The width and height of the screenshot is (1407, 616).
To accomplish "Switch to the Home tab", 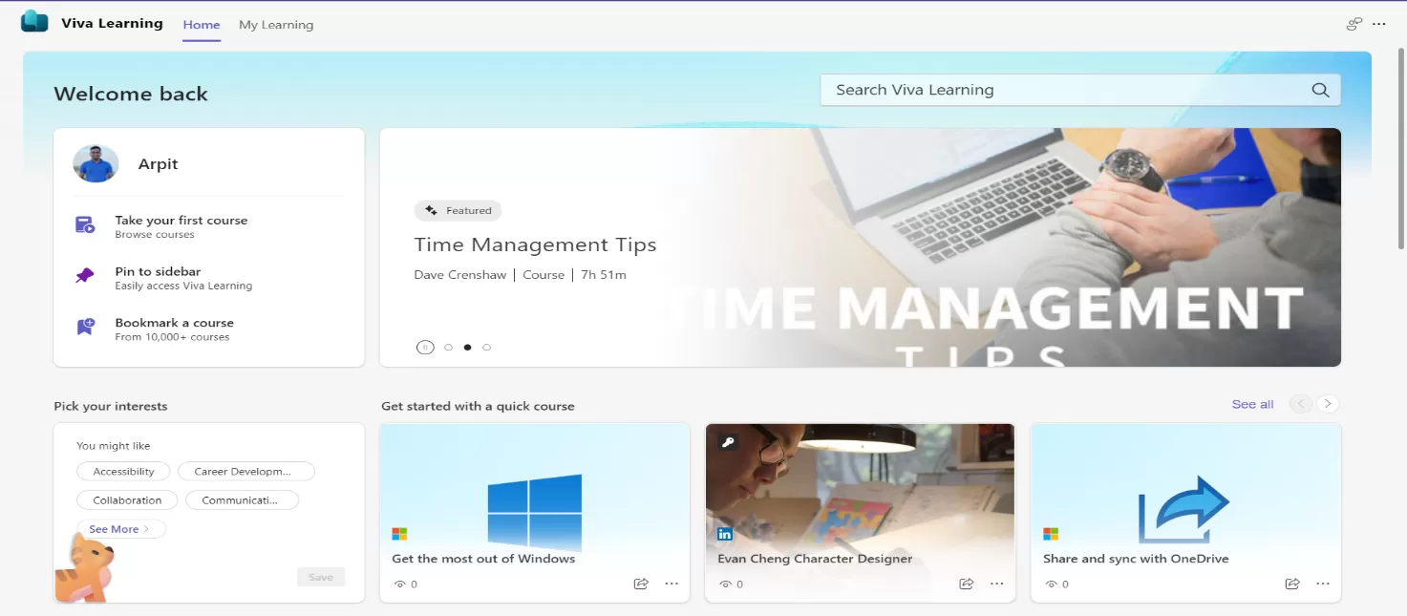I will 202,25.
